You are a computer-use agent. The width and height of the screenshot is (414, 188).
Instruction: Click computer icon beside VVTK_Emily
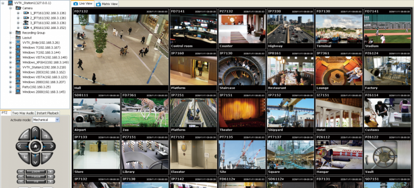coord(18,42)
